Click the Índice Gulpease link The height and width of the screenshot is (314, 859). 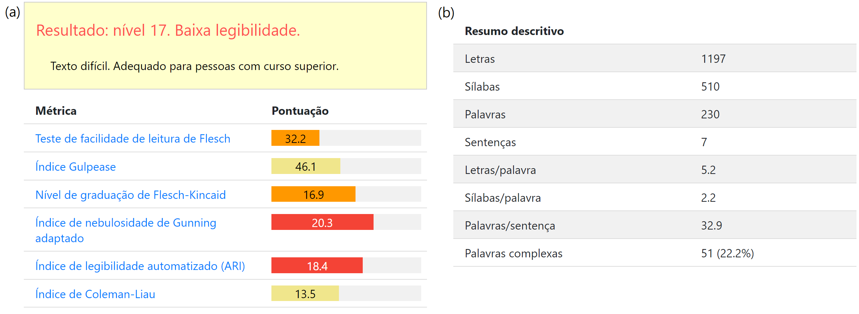tap(75, 167)
